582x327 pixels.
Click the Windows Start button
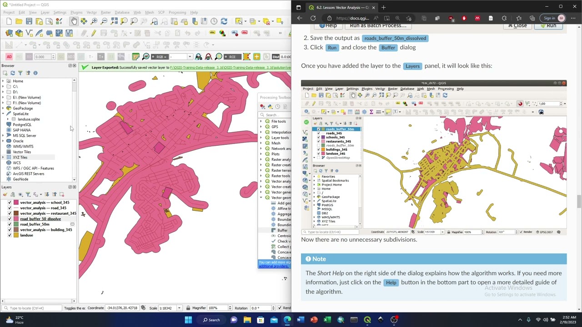tap(188, 320)
